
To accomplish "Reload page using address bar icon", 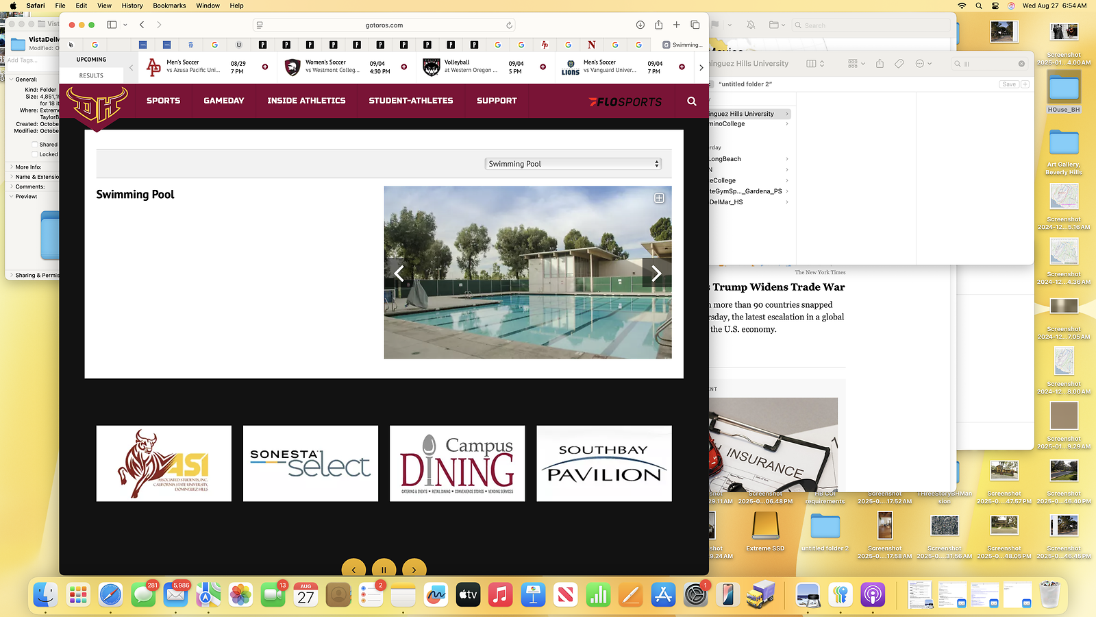I will tap(509, 25).
